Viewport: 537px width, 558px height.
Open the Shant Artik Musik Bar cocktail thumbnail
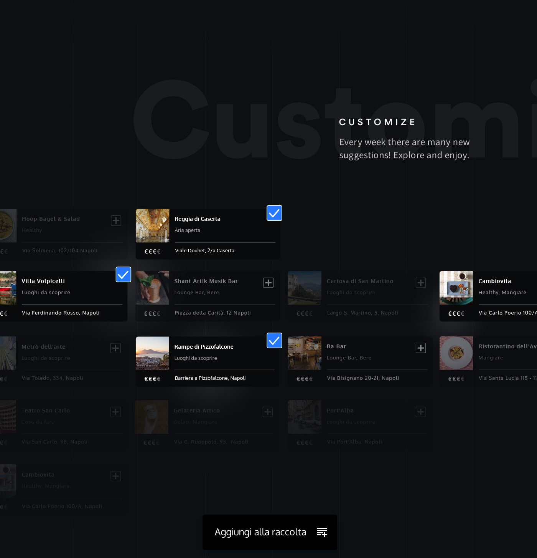tap(152, 288)
